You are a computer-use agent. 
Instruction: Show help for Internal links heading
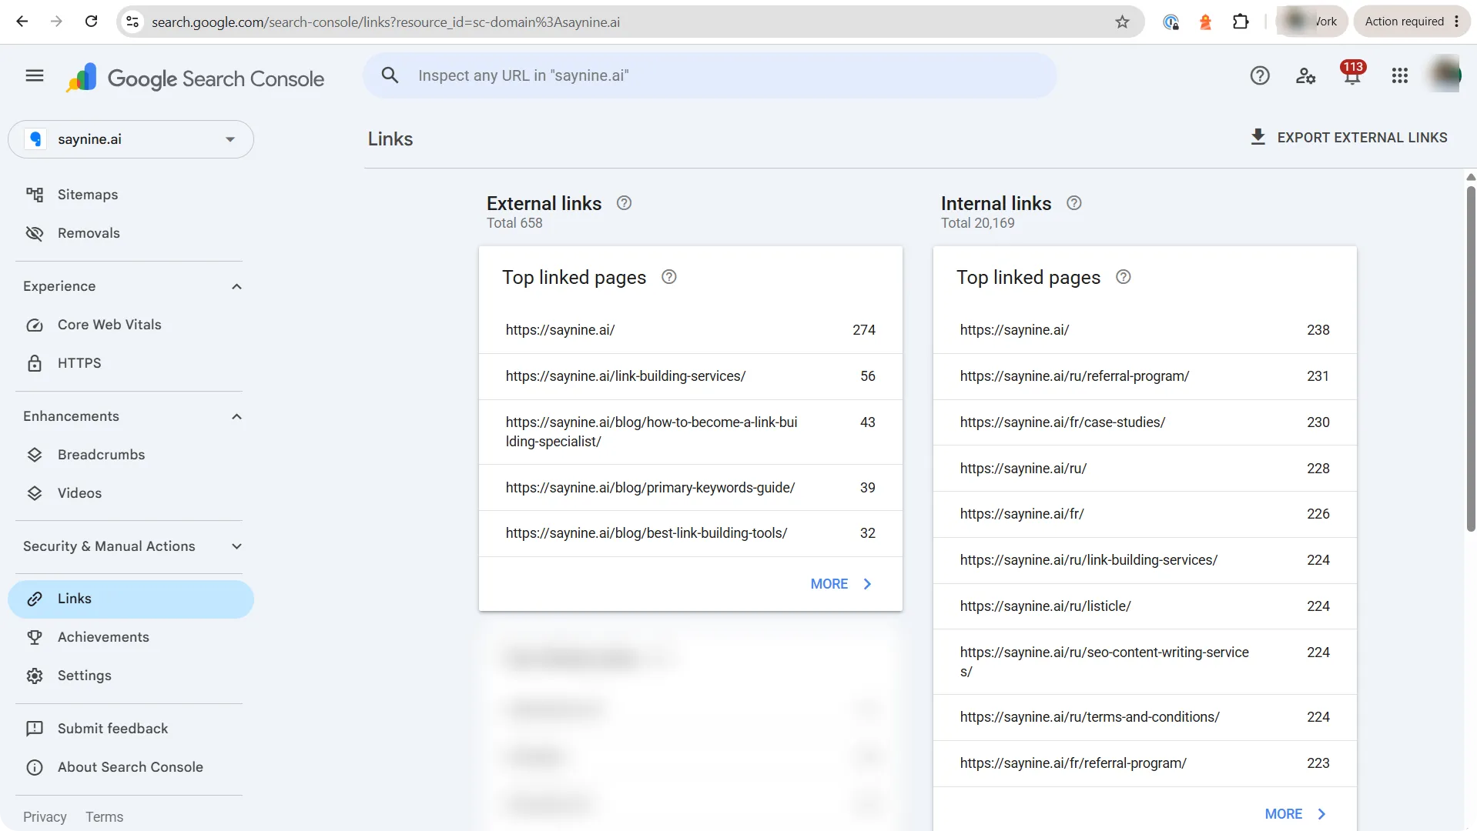pos(1074,203)
